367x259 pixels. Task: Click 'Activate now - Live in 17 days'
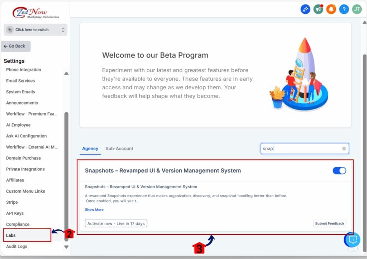click(116, 223)
